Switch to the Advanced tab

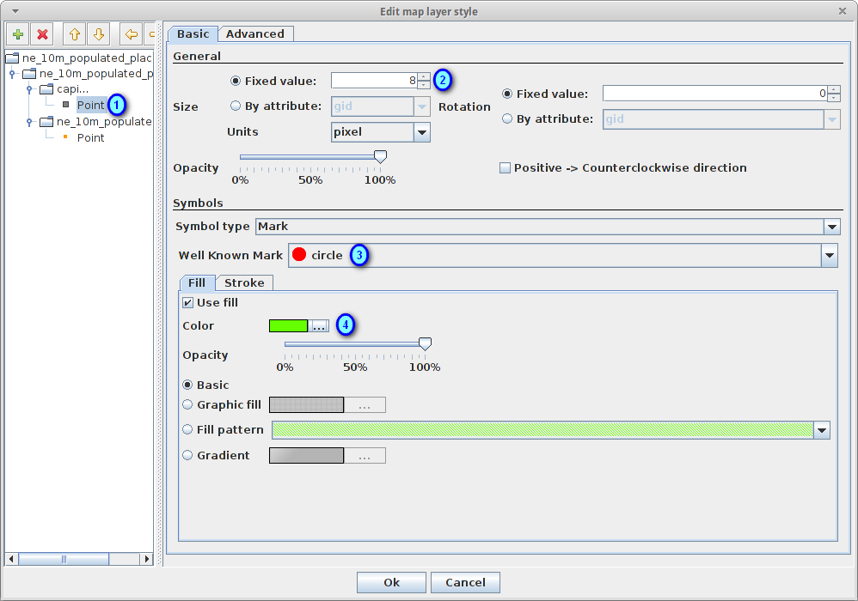coord(255,33)
